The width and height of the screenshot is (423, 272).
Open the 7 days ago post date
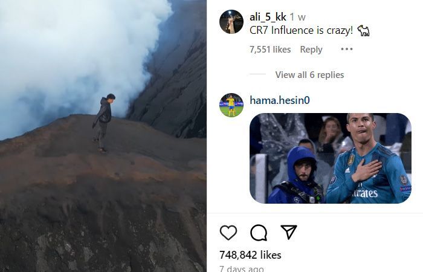click(x=242, y=269)
